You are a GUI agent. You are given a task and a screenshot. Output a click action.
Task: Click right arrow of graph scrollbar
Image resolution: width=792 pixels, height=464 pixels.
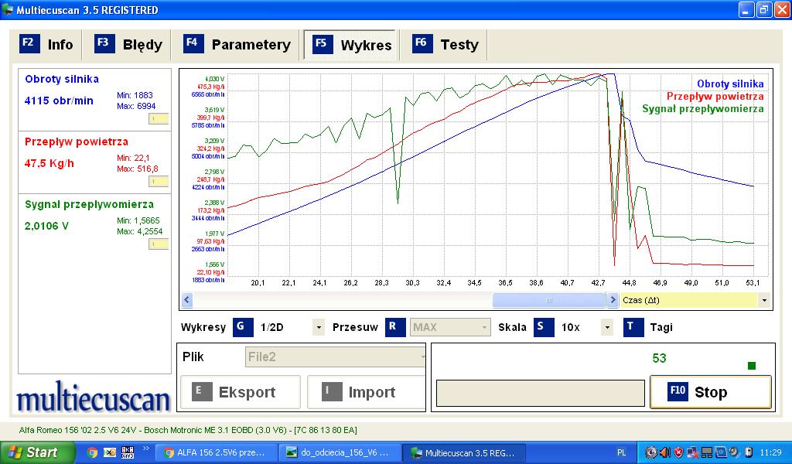[x=613, y=300]
